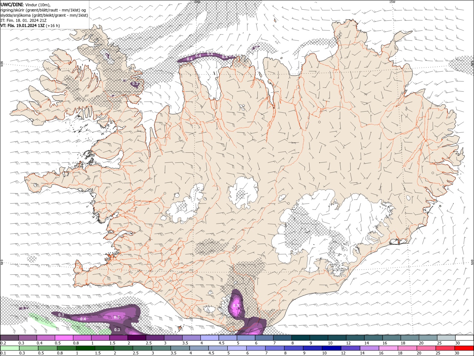This screenshot has width=474, height=356.
Task: Pick the snow-scale swatch starting at 0.4
Action: coord(46,338)
